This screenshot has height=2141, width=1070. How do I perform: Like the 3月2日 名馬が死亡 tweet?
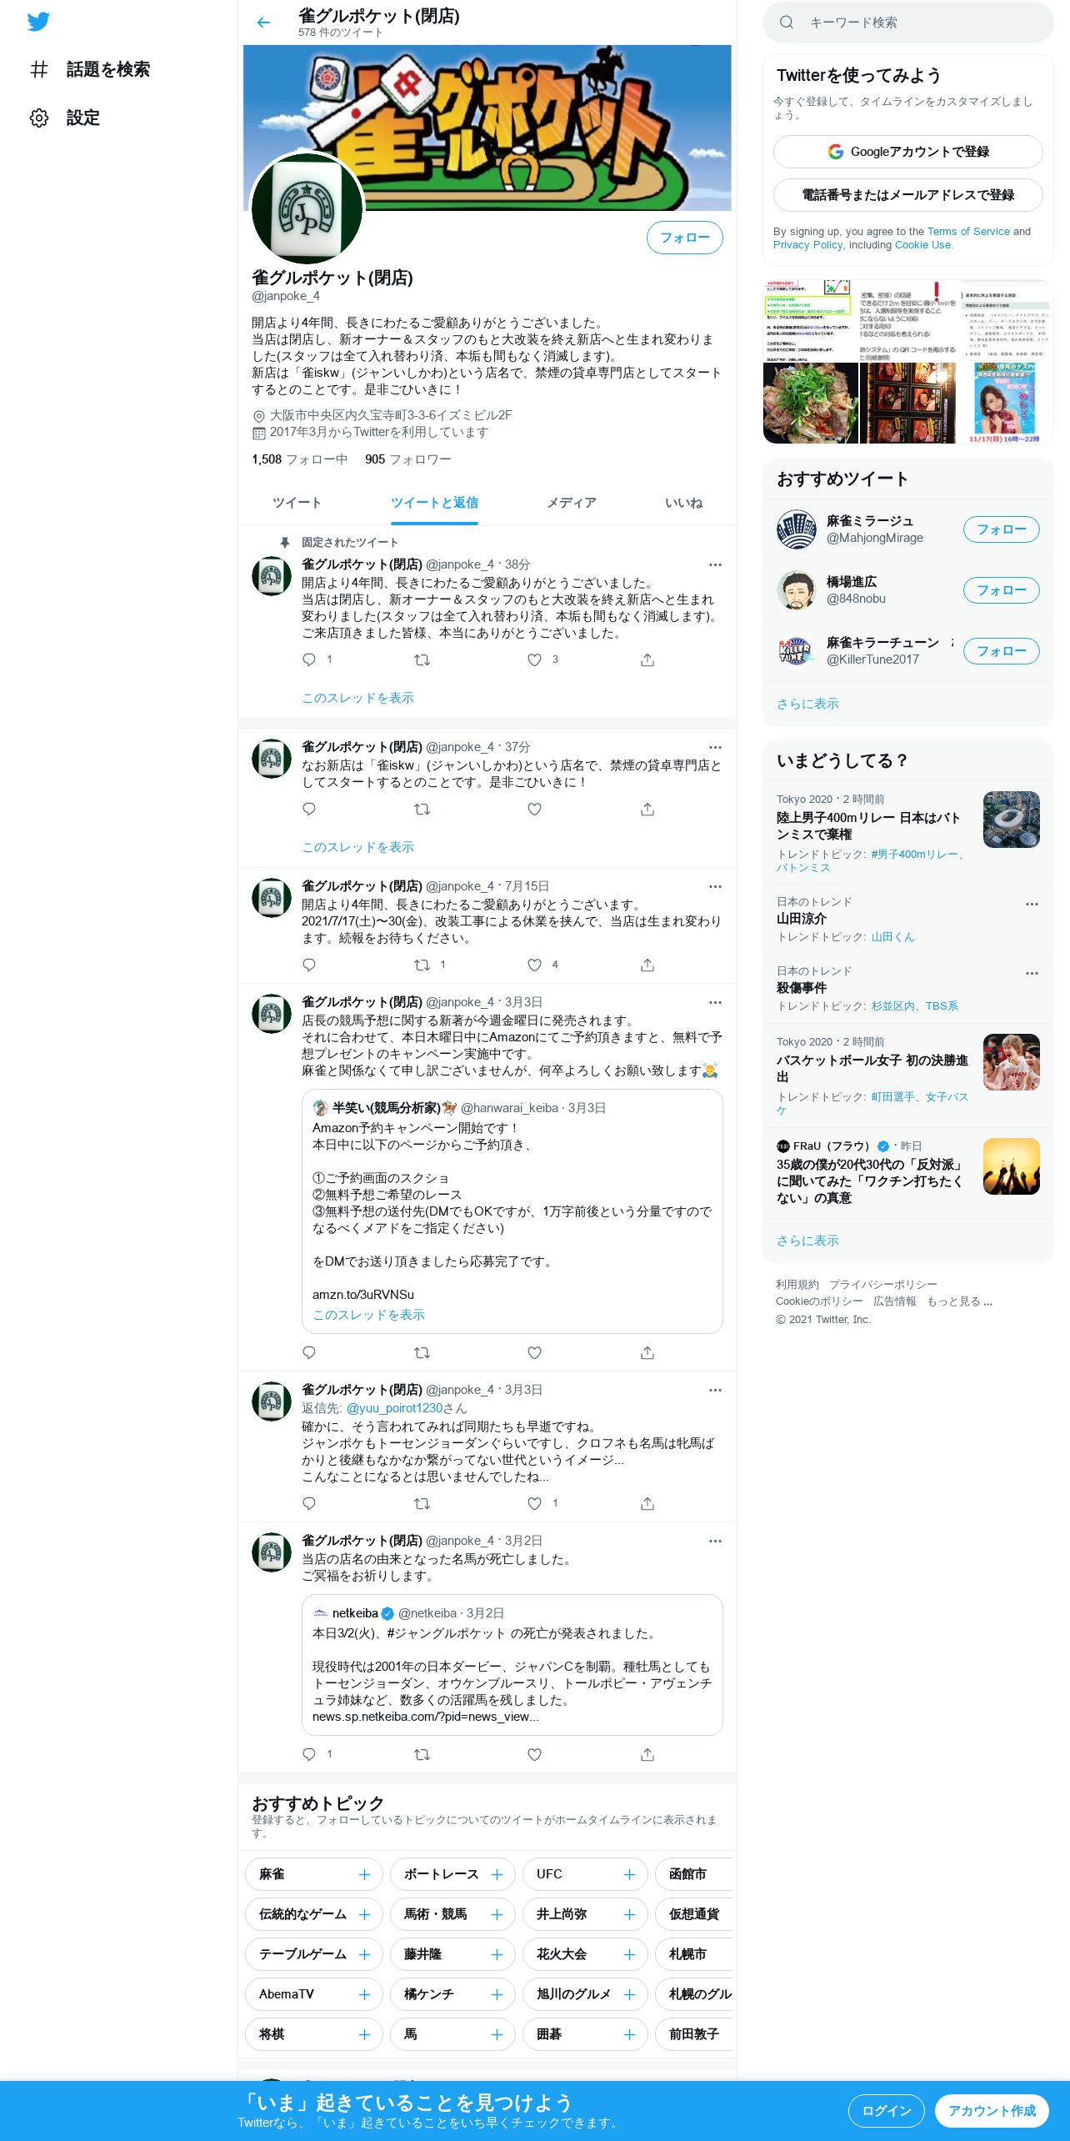tap(535, 1754)
